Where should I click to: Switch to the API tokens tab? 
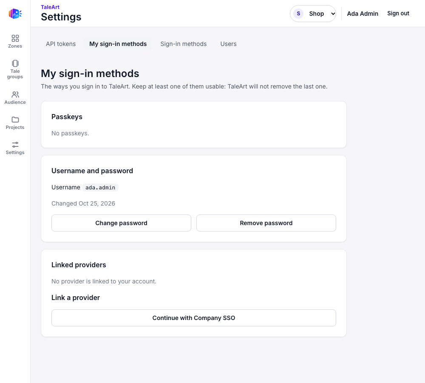[61, 44]
